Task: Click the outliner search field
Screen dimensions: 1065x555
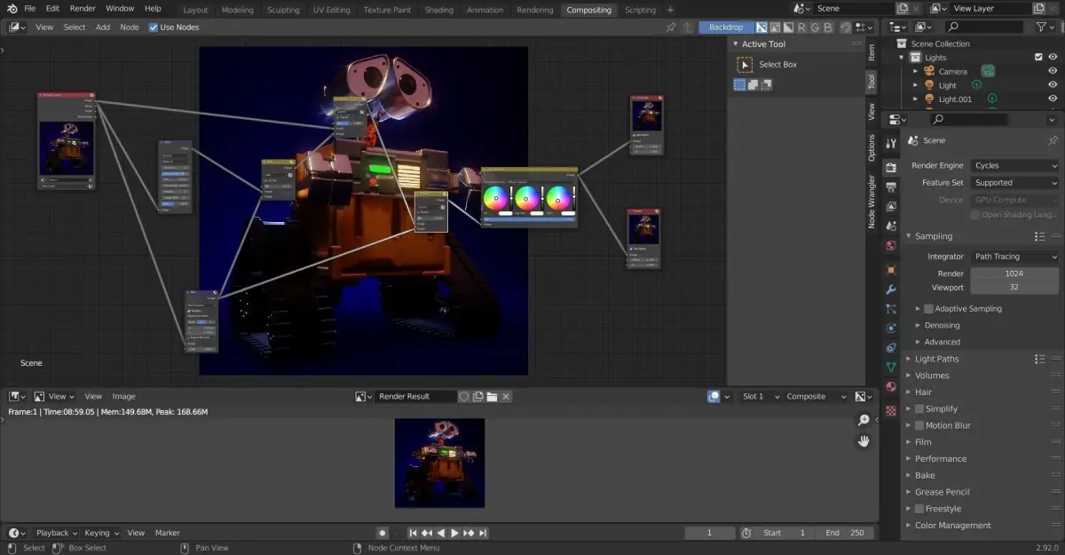Action: click(984, 28)
